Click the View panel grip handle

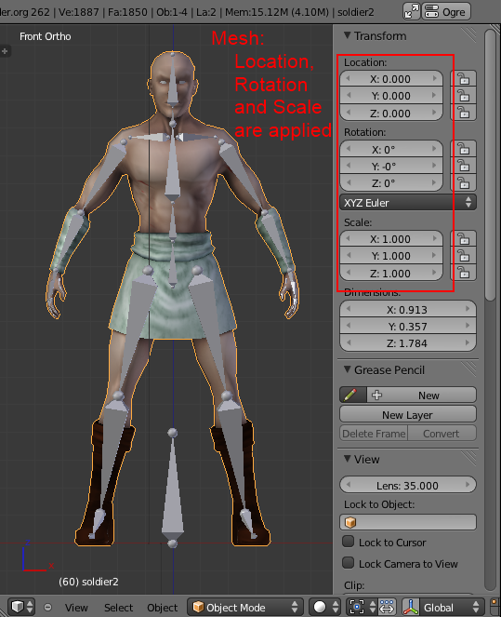point(468,459)
